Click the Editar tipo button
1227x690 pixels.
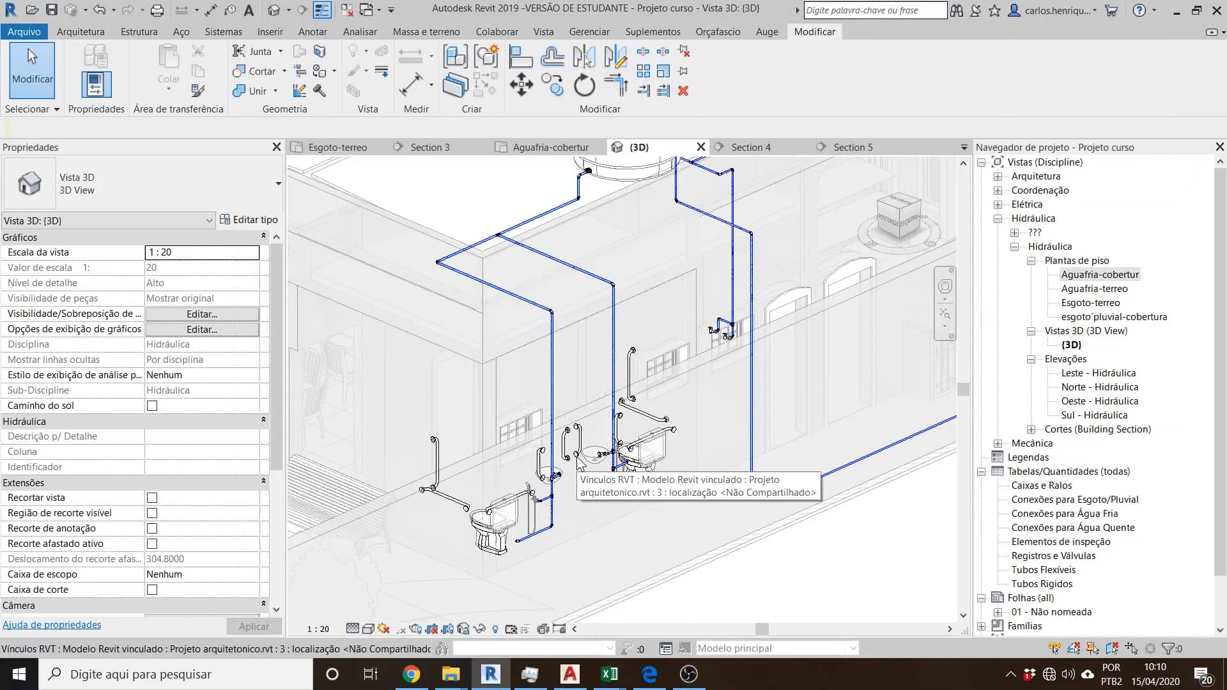(249, 220)
